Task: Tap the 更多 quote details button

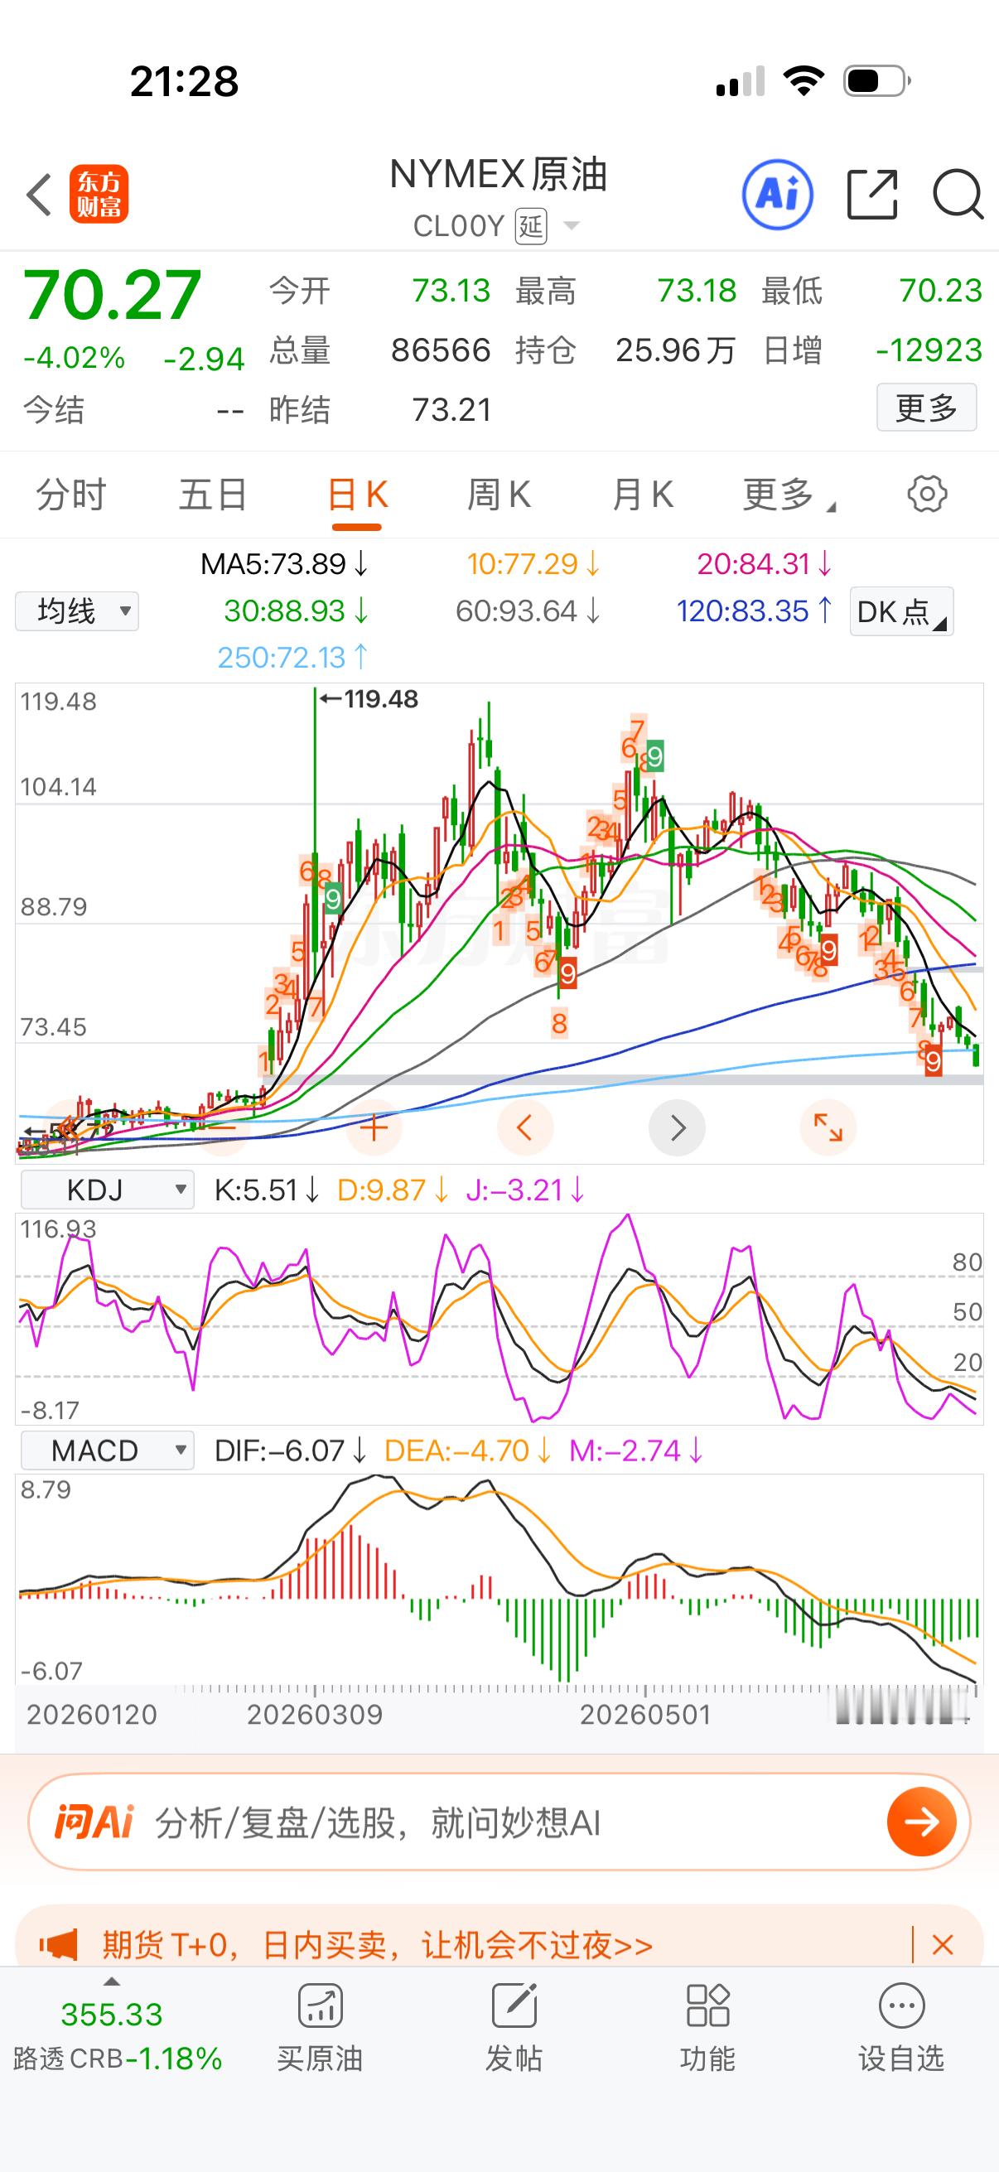Action: point(926,408)
